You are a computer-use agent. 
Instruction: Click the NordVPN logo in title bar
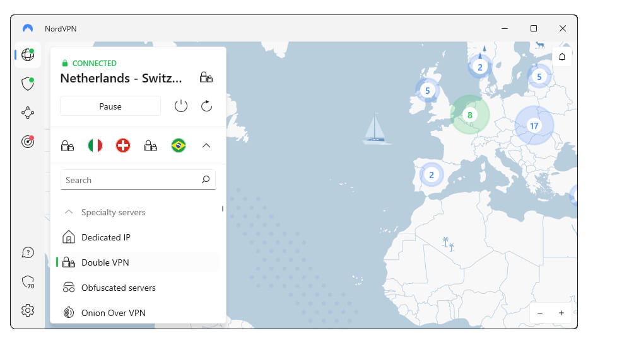tap(28, 28)
